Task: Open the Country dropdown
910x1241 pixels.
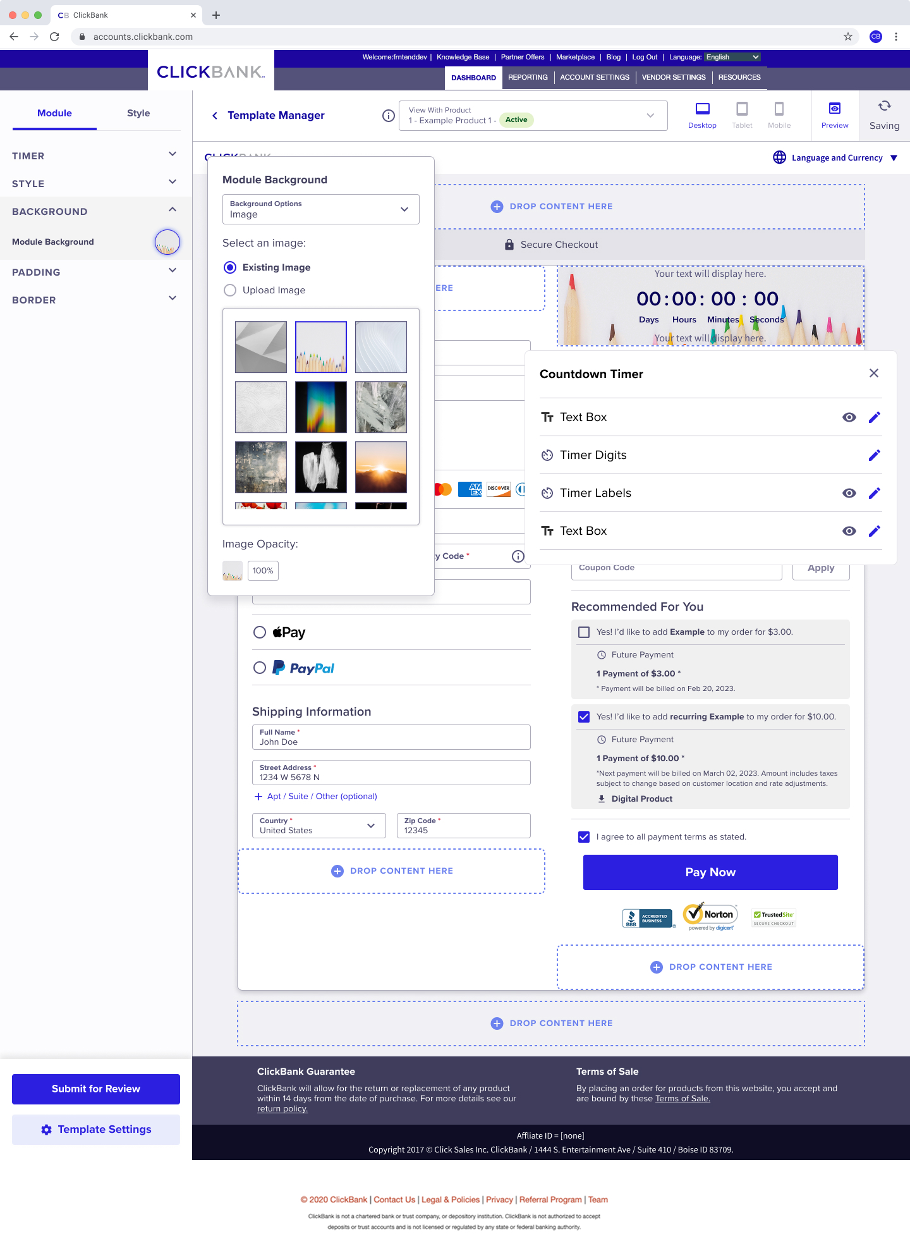Action: tap(319, 826)
